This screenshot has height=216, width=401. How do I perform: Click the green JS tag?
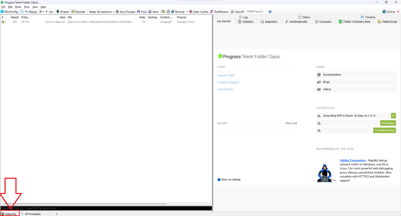point(393,115)
